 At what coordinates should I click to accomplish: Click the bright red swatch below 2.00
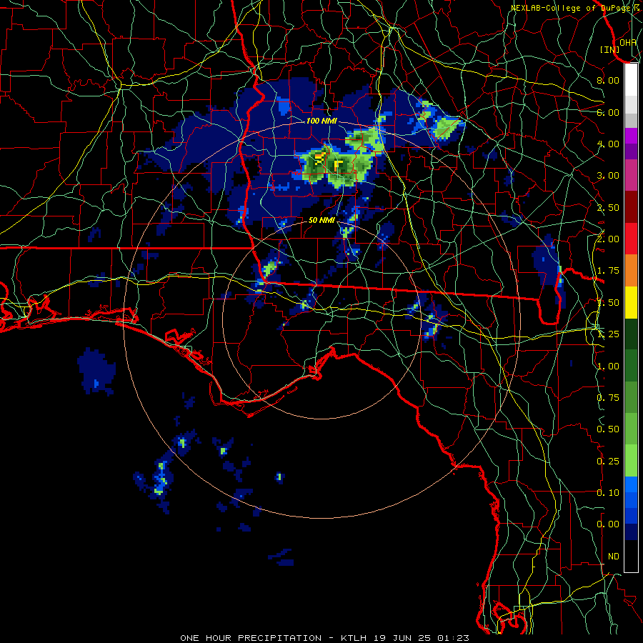[x=631, y=239]
